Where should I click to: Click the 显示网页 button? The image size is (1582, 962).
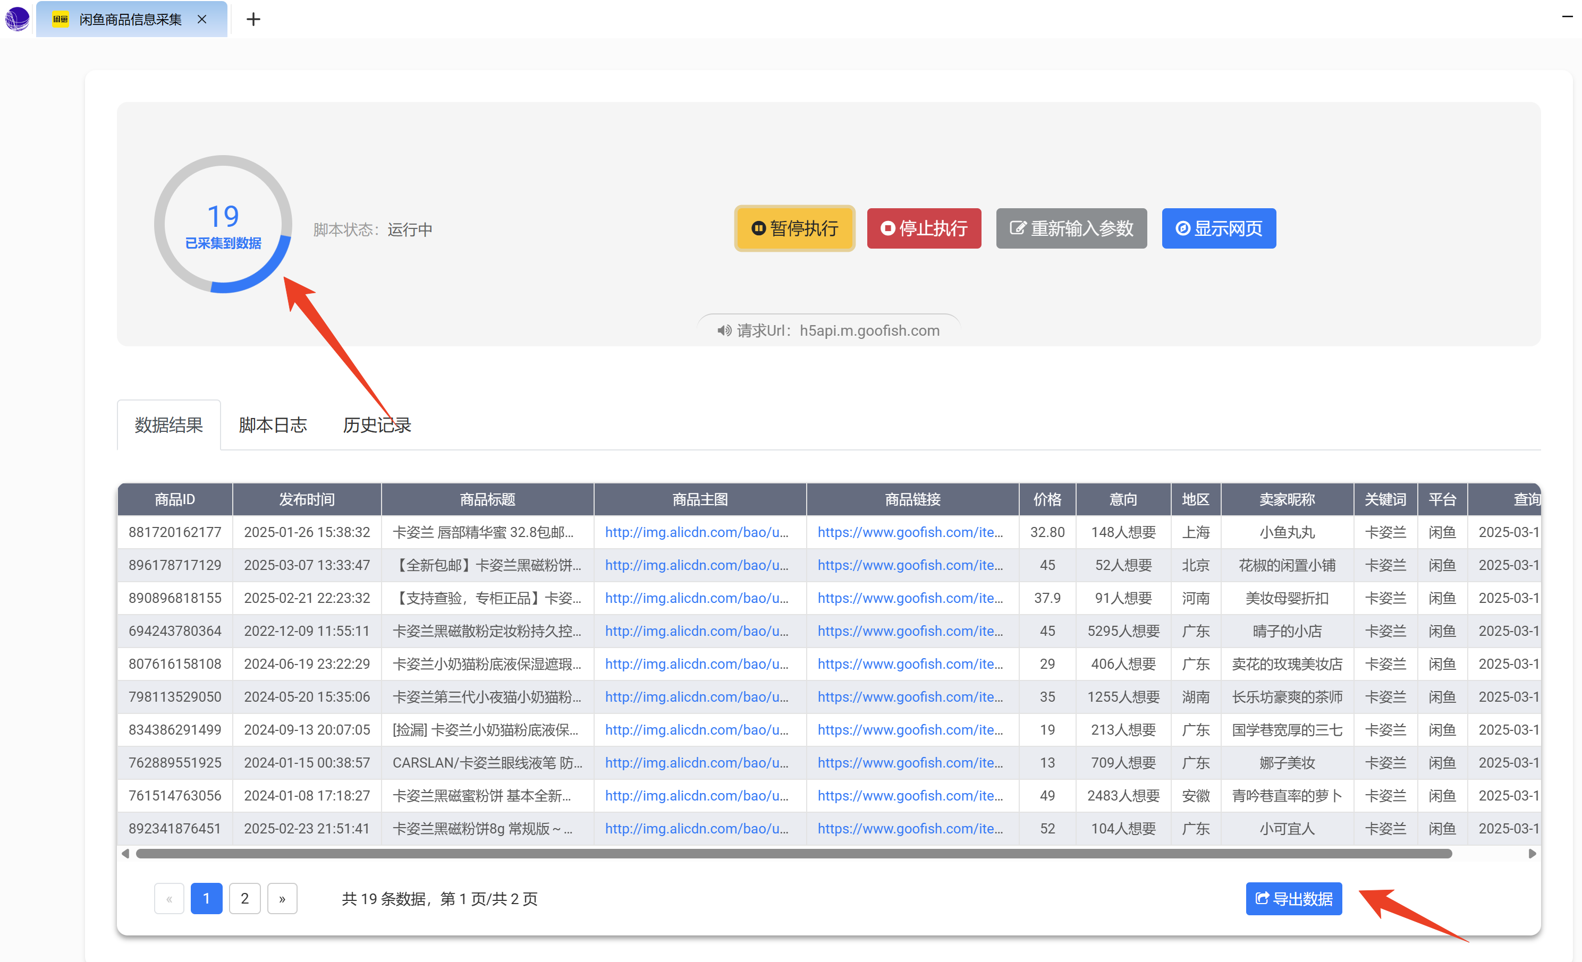coord(1219,228)
